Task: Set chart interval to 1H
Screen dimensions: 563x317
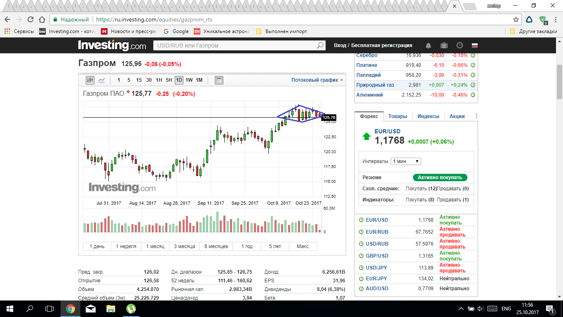Action: click(x=159, y=80)
